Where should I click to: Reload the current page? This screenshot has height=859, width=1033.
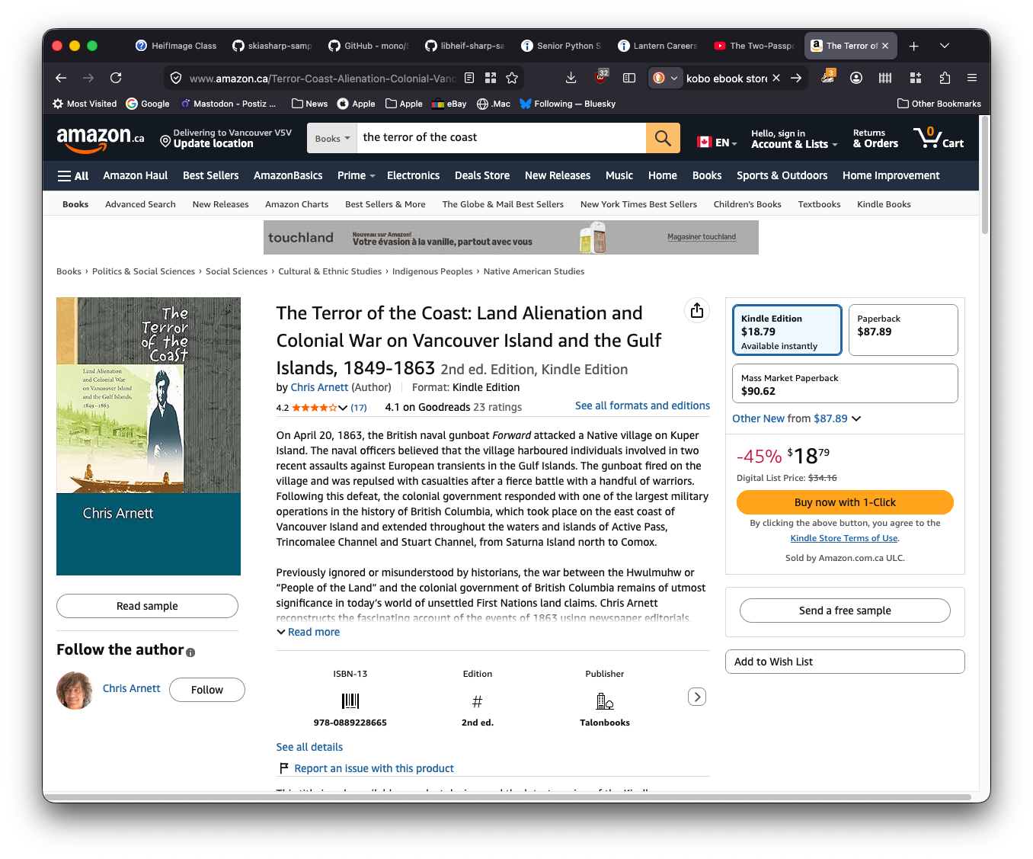coord(116,78)
